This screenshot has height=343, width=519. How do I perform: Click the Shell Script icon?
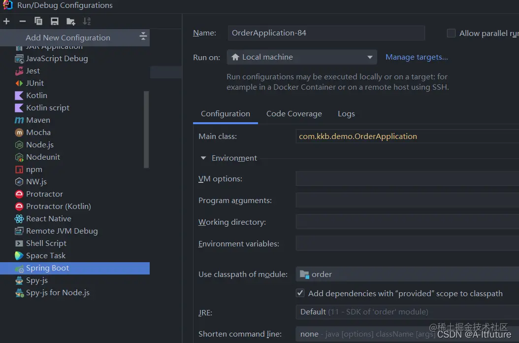[x=19, y=243]
